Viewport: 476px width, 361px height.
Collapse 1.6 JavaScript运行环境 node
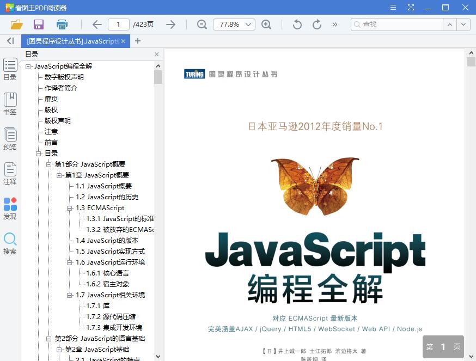[69, 262]
